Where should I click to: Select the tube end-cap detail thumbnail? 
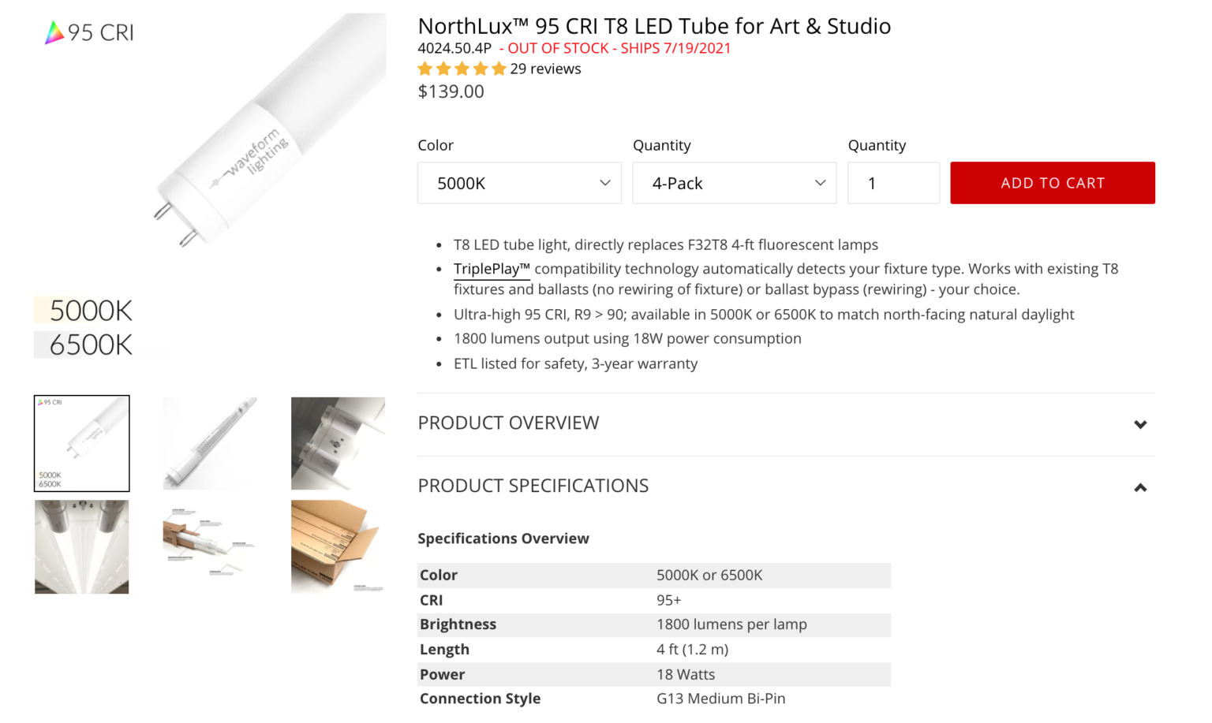pos(338,443)
